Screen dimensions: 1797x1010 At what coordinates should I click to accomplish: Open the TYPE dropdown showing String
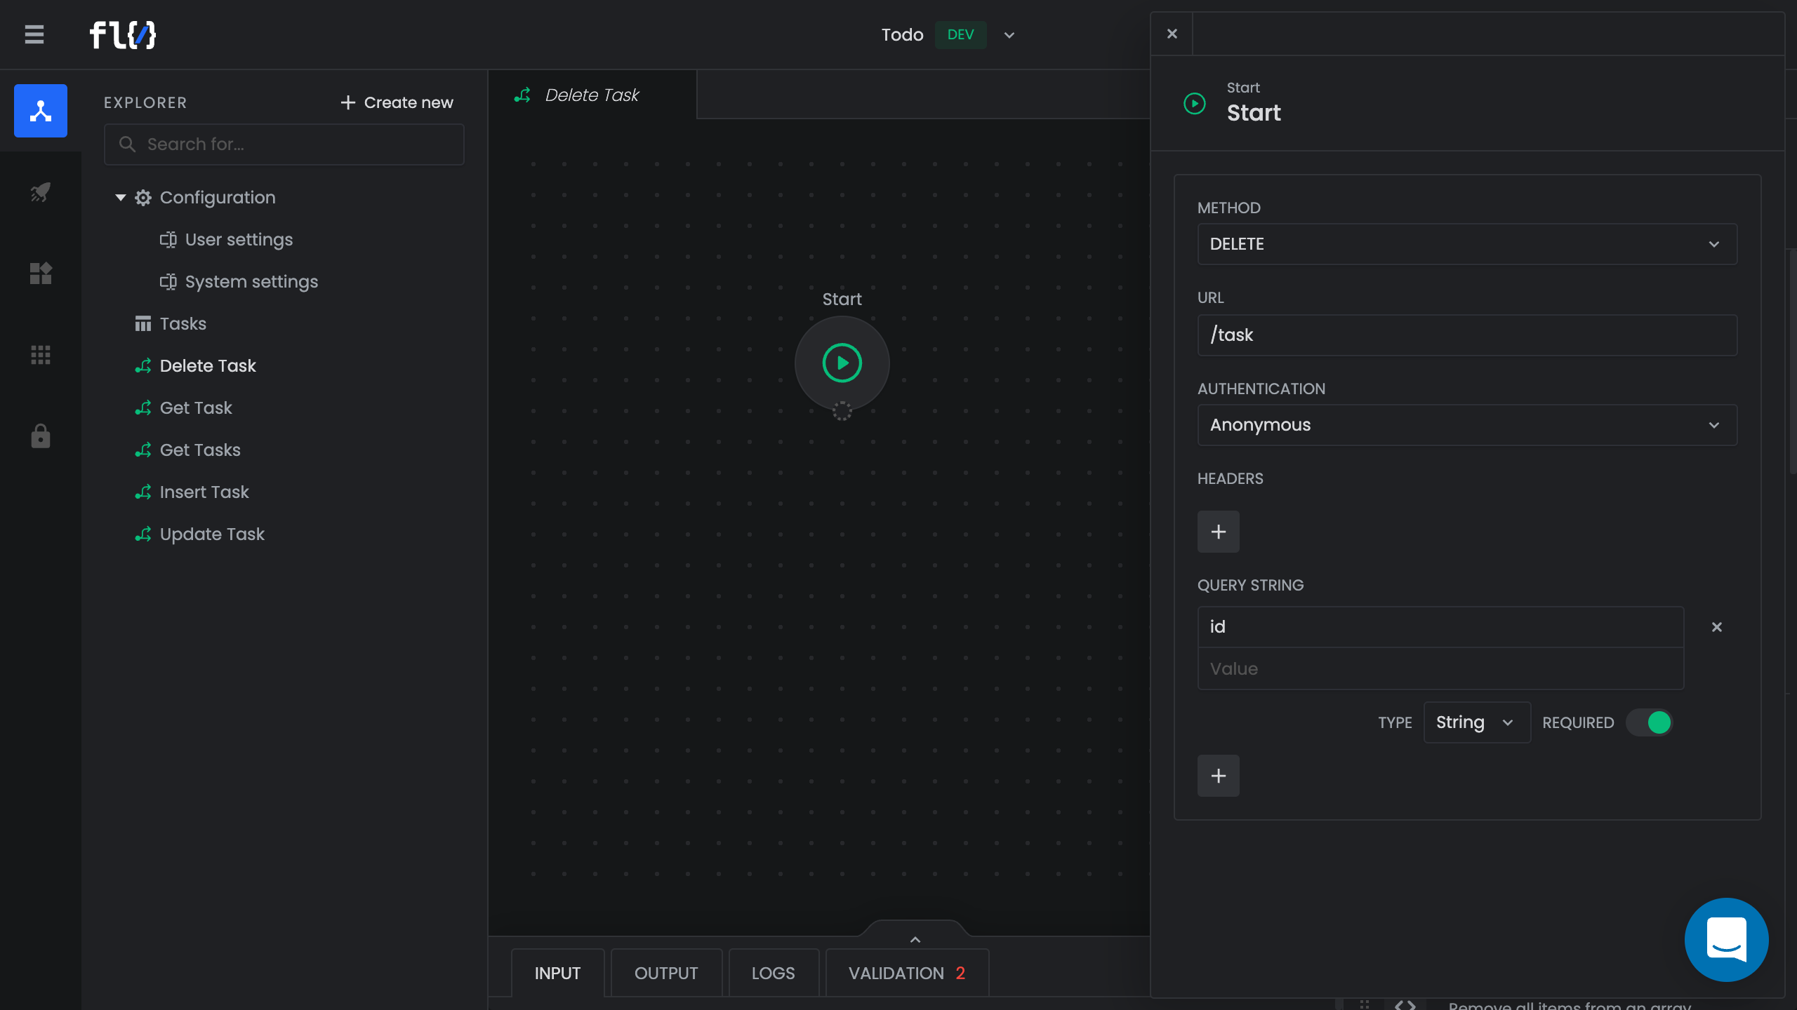(x=1476, y=722)
